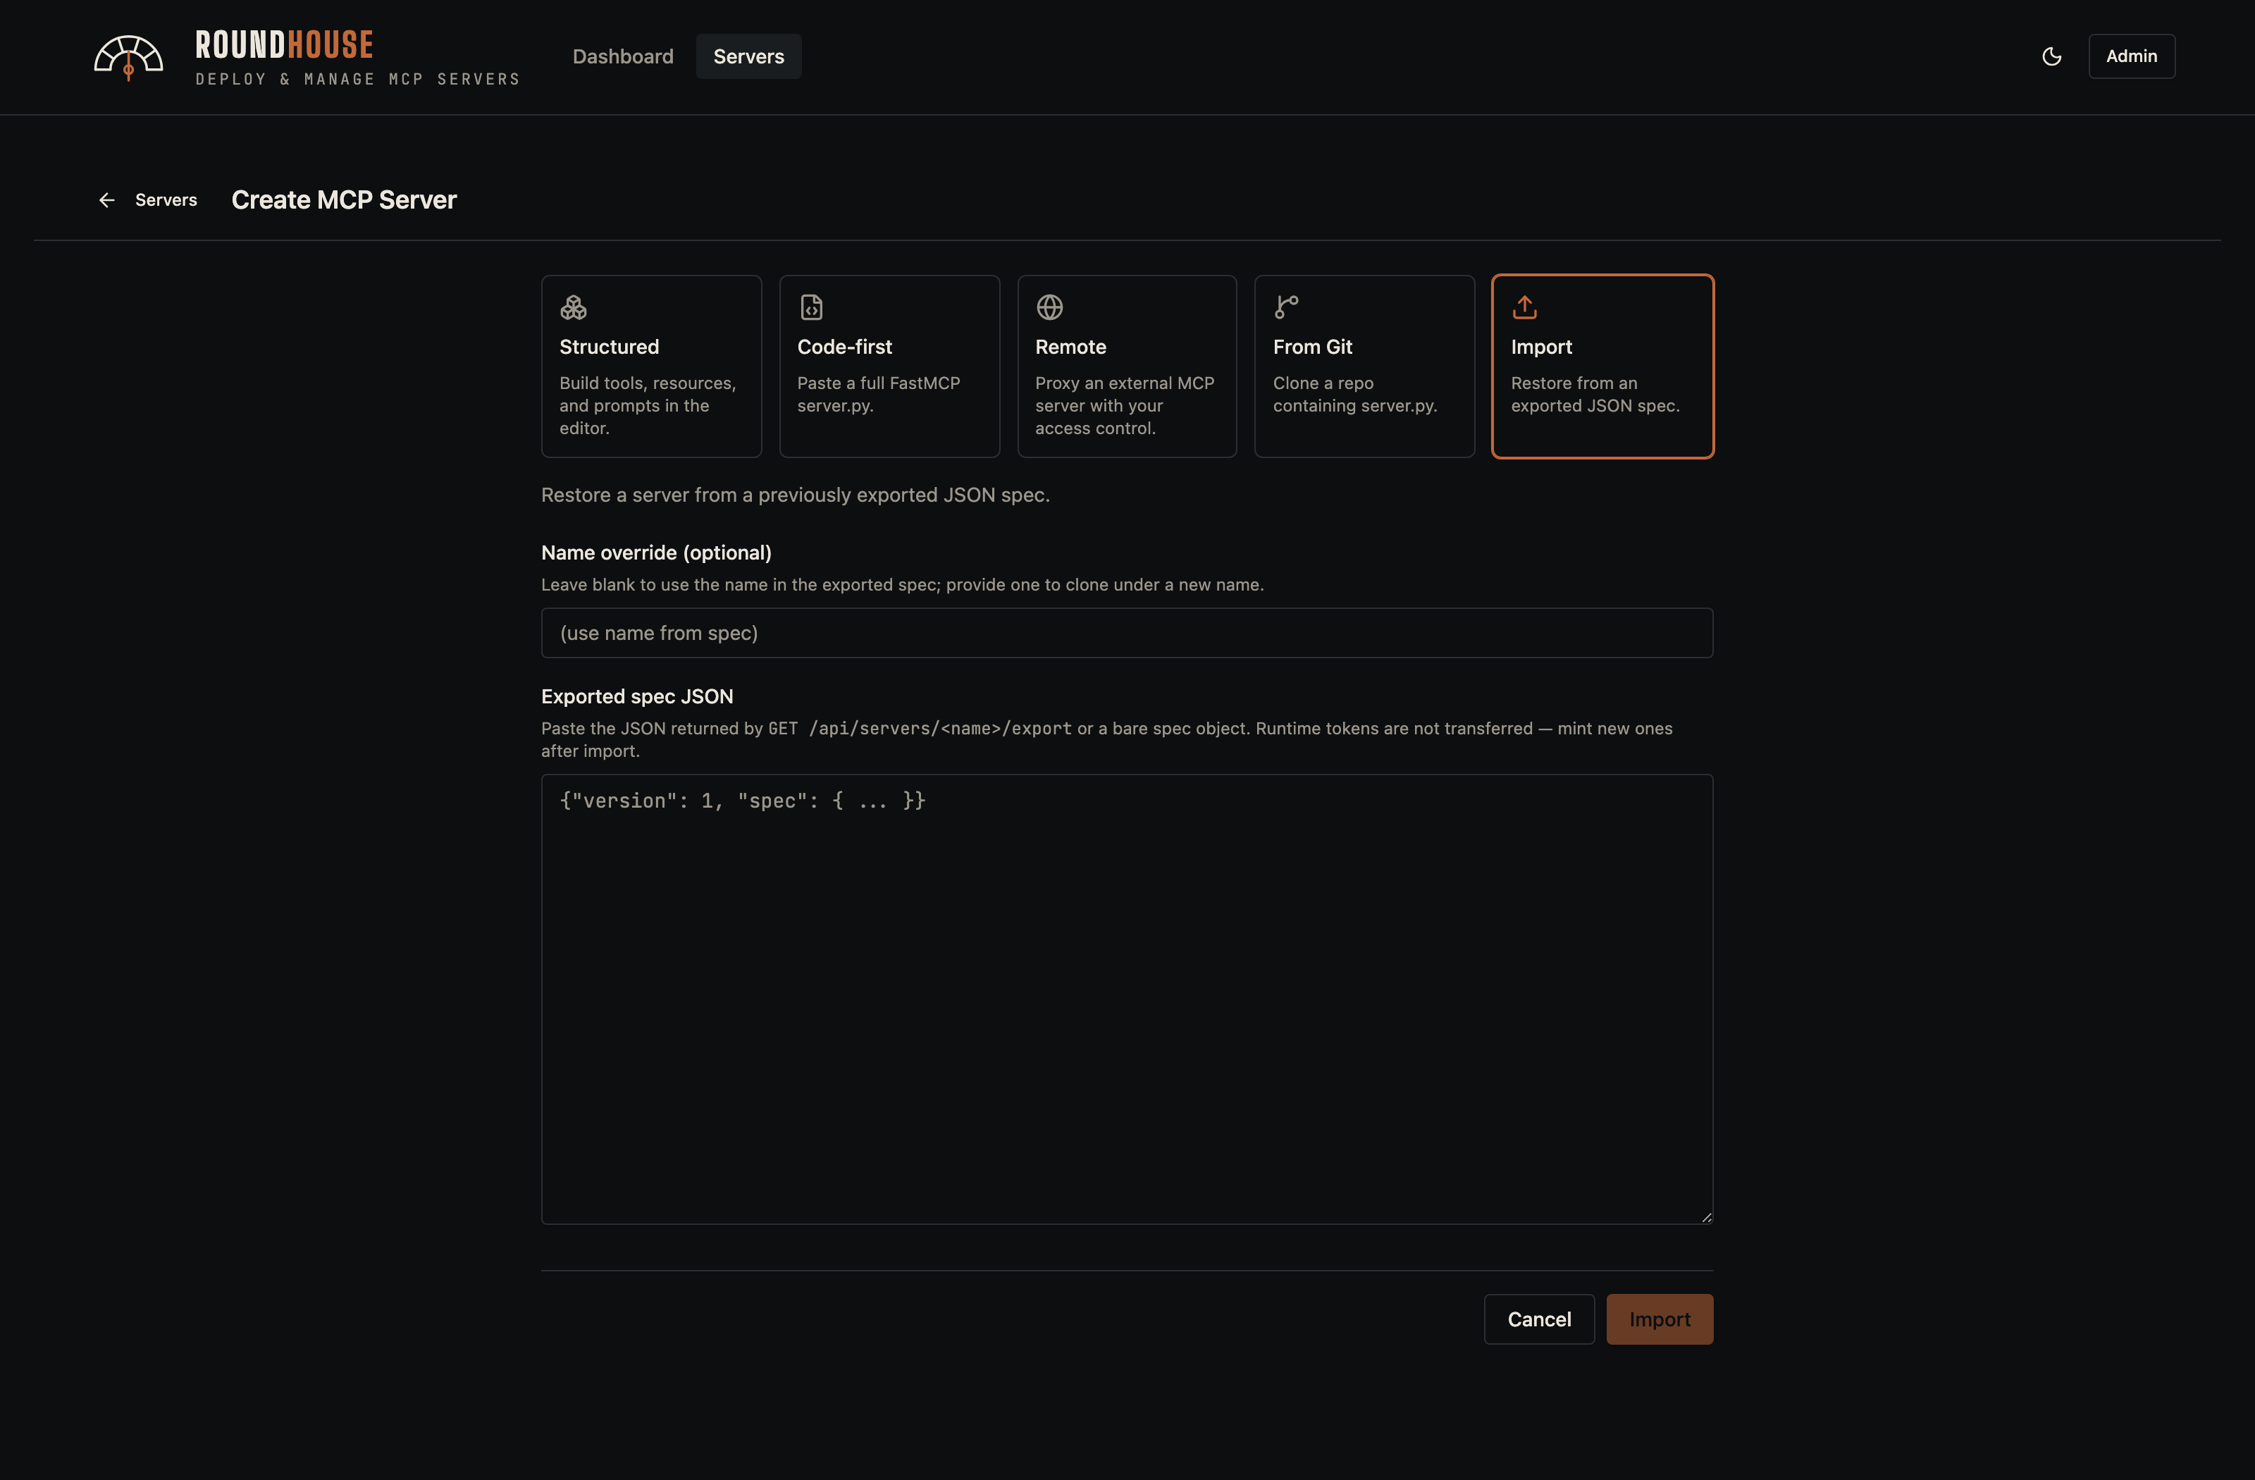2255x1480 pixels.
Task: Click the Code-first file code icon
Action: point(811,307)
